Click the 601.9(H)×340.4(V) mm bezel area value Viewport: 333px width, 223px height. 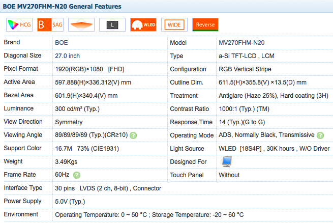point(86,96)
